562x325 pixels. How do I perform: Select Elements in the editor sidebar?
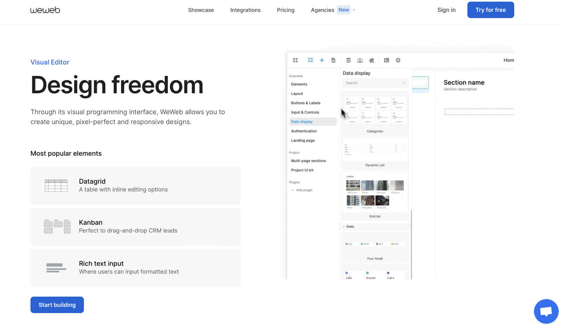(x=299, y=84)
